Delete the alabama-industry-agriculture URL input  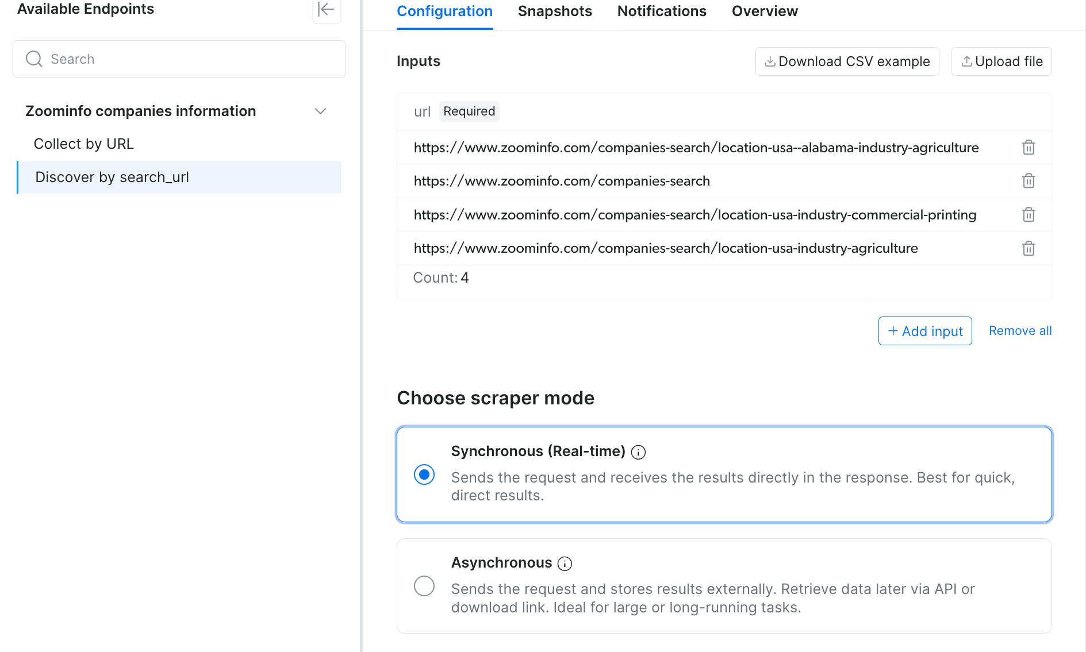click(1029, 148)
